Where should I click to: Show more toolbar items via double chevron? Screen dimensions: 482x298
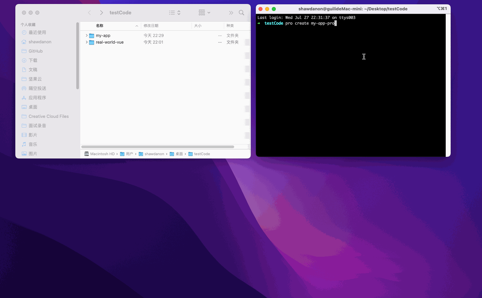click(x=231, y=13)
